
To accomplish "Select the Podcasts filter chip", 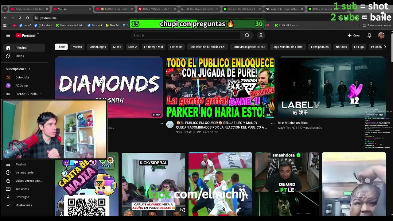I will [176, 47].
